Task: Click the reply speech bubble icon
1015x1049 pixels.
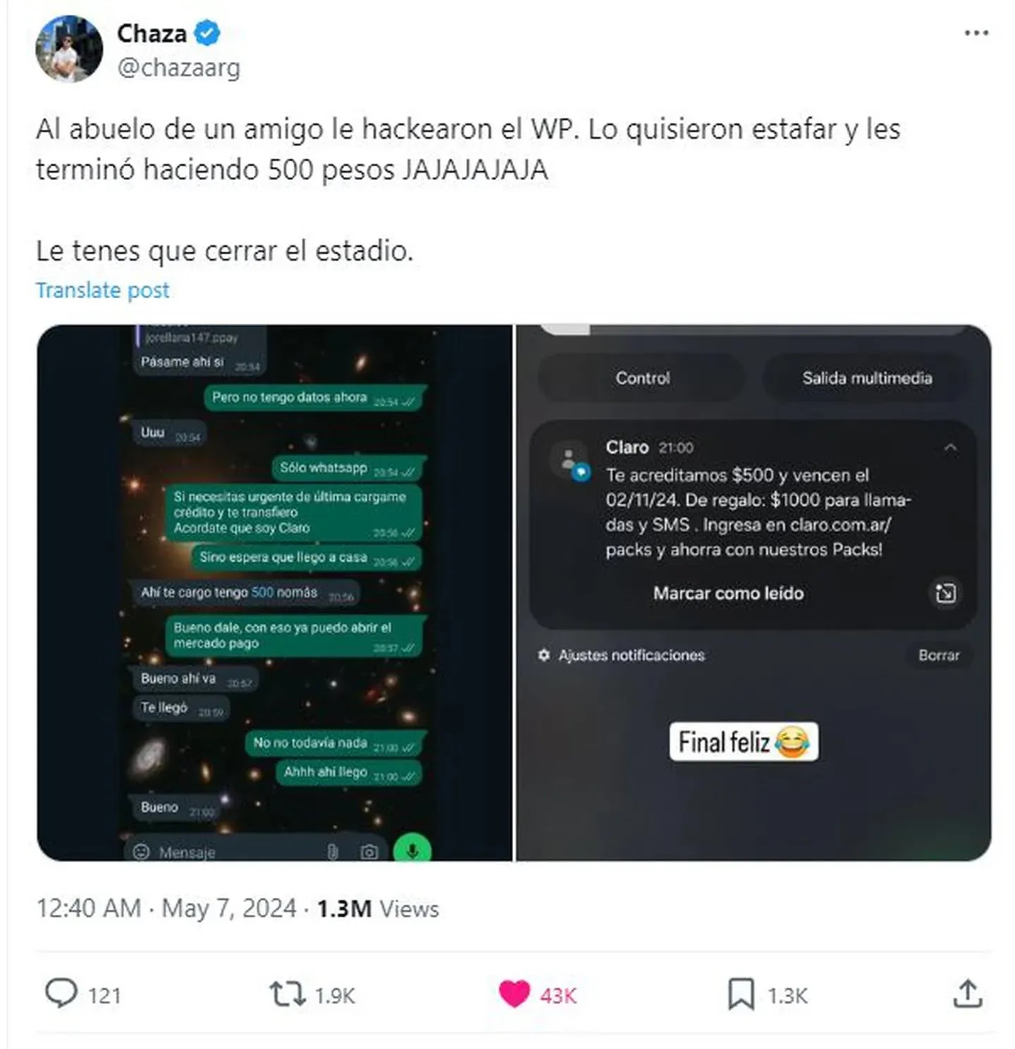Action: tap(61, 994)
